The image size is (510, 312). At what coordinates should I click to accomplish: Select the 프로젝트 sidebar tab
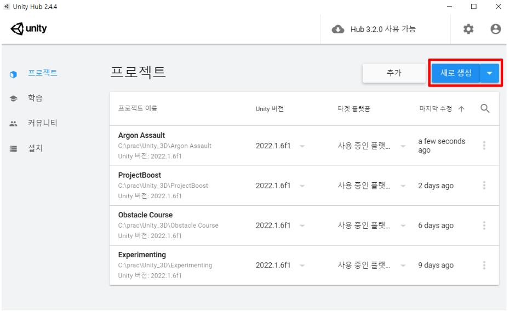point(42,73)
